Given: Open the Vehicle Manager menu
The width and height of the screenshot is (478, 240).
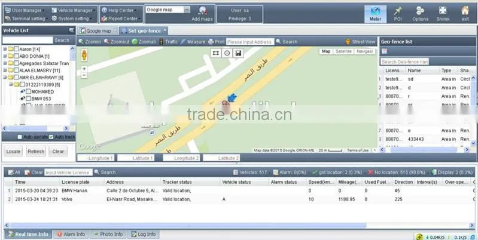Looking at the screenshot, I should (74, 10).
